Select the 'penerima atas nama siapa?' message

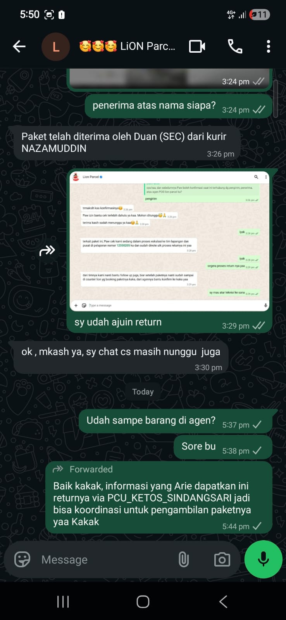click(179, 106)
